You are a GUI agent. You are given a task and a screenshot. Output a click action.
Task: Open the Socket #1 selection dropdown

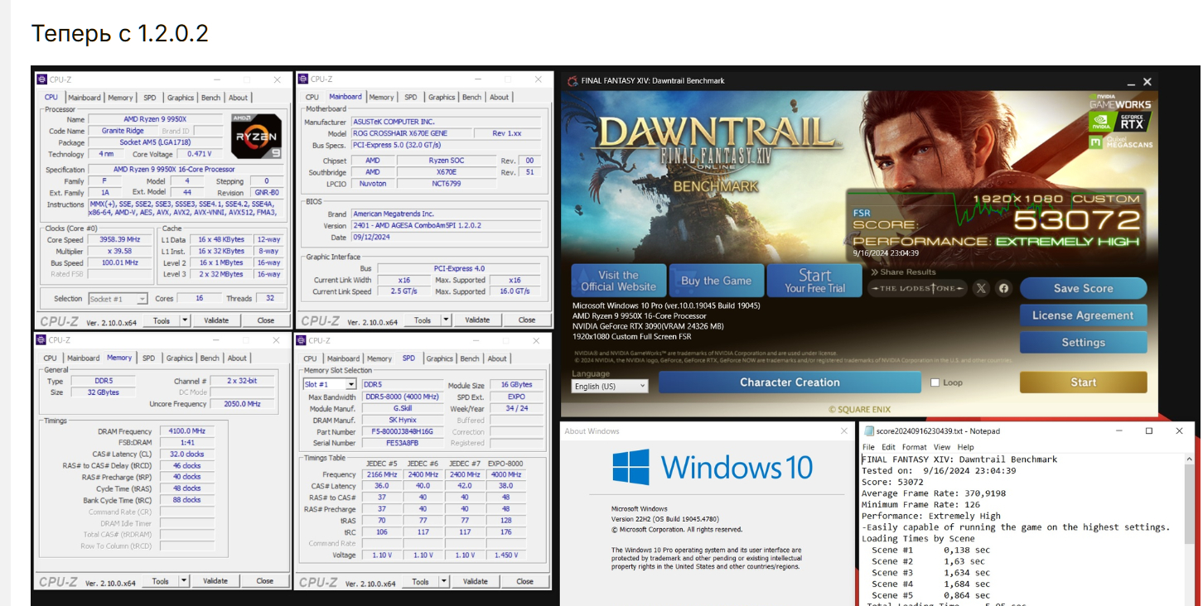pos(118,299)
